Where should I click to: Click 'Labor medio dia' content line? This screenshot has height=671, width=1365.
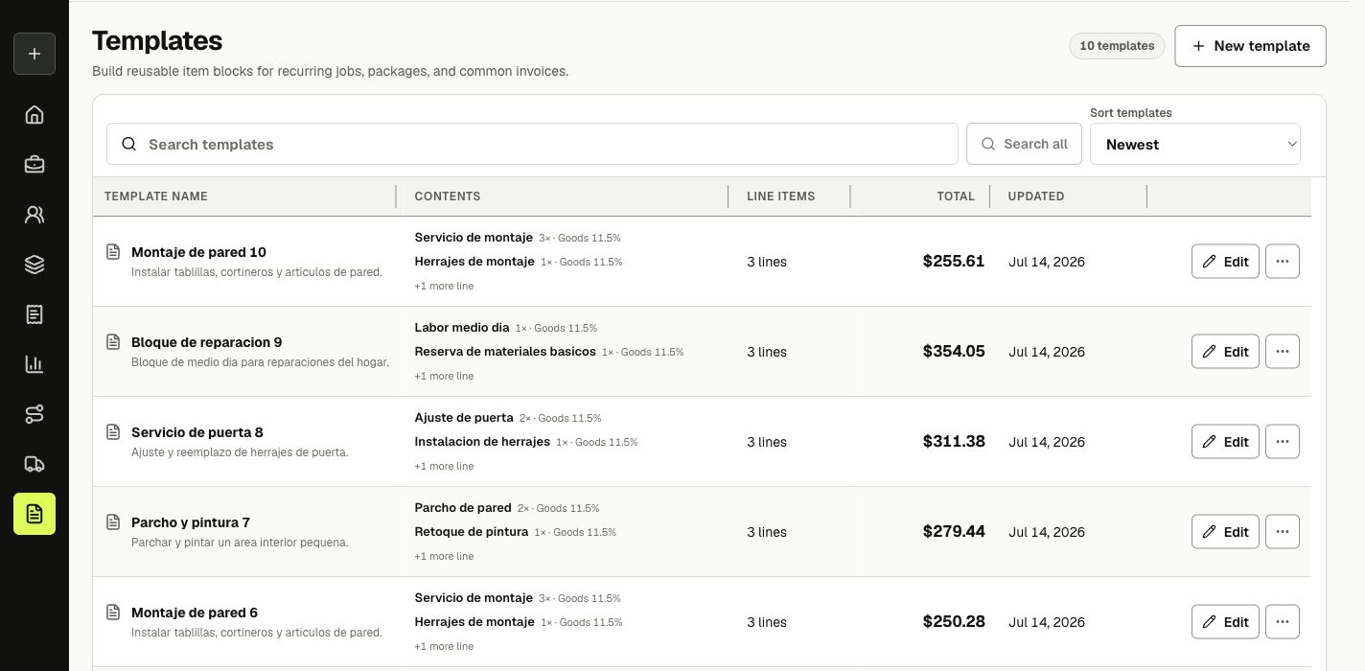point(462,327)
